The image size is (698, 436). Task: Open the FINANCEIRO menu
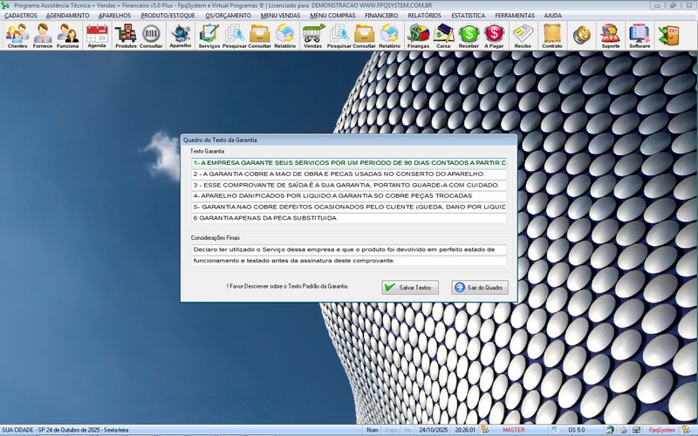[x=381, y=16]
